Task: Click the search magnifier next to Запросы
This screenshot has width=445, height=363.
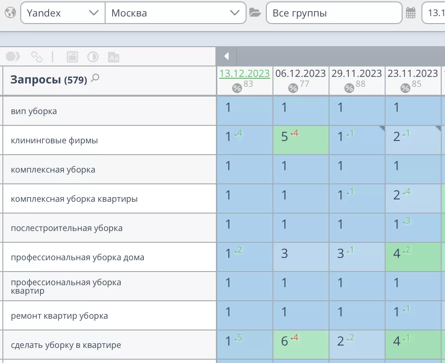Action: click(95, 78)
